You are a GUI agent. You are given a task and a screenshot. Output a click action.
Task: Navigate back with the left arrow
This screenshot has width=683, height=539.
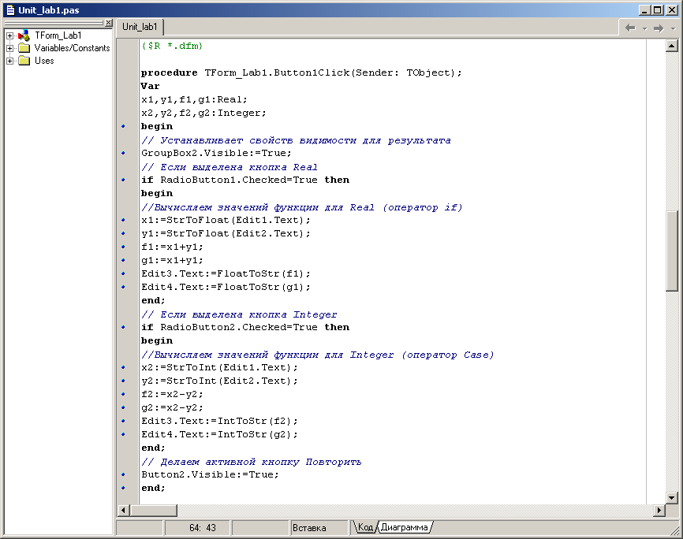(630, 28)
